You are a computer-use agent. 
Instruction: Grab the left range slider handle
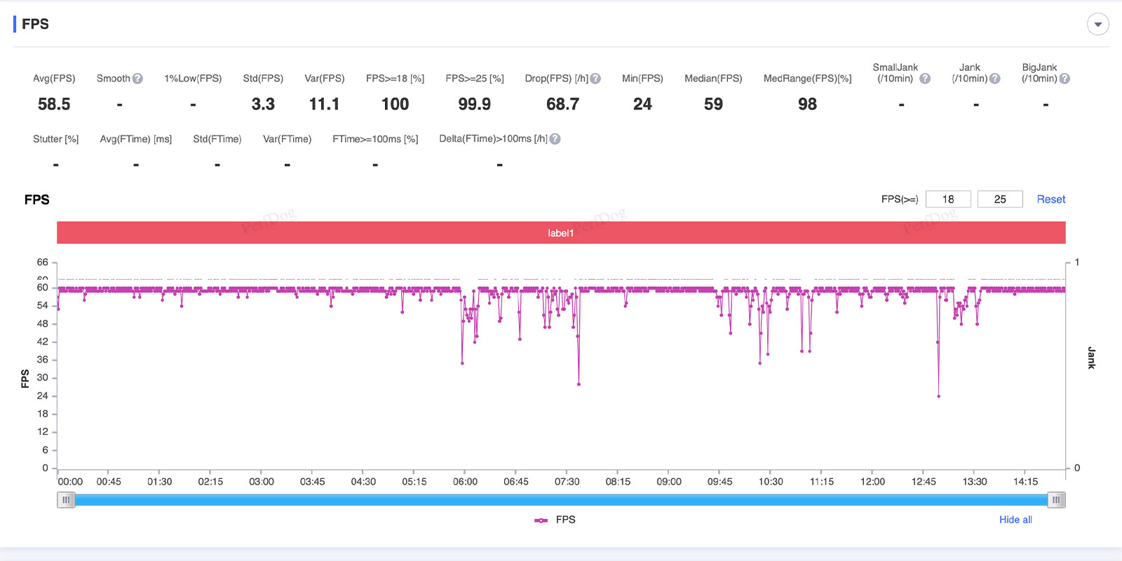click(x=66, y=500)
